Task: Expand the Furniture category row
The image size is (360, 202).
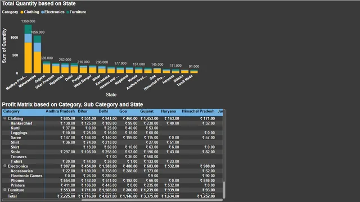Action: click(5, 190)
